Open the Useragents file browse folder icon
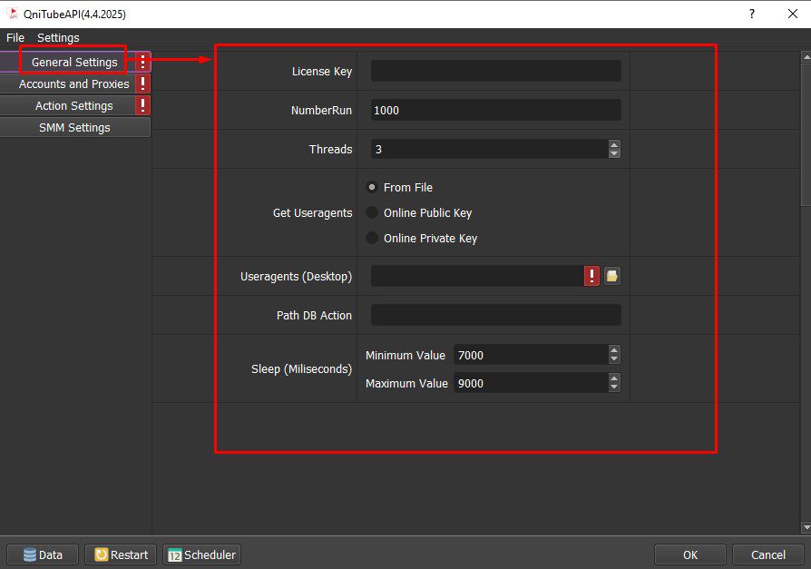 (x=611, y=276)
